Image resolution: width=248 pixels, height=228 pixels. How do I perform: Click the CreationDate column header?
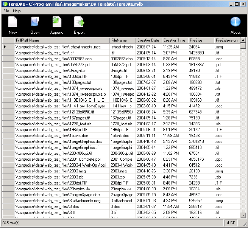coord(149,40)
